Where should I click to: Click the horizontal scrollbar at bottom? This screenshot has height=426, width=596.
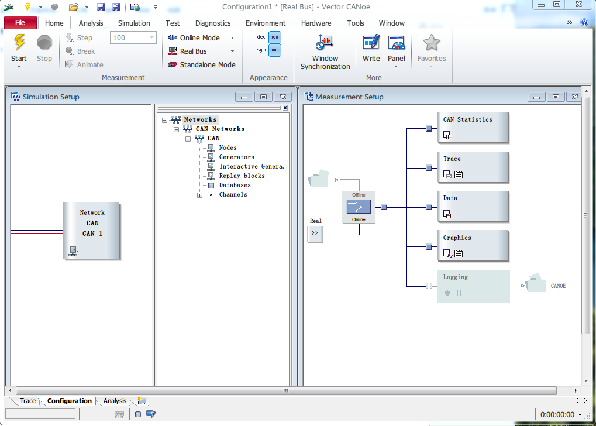pos(285,390)
